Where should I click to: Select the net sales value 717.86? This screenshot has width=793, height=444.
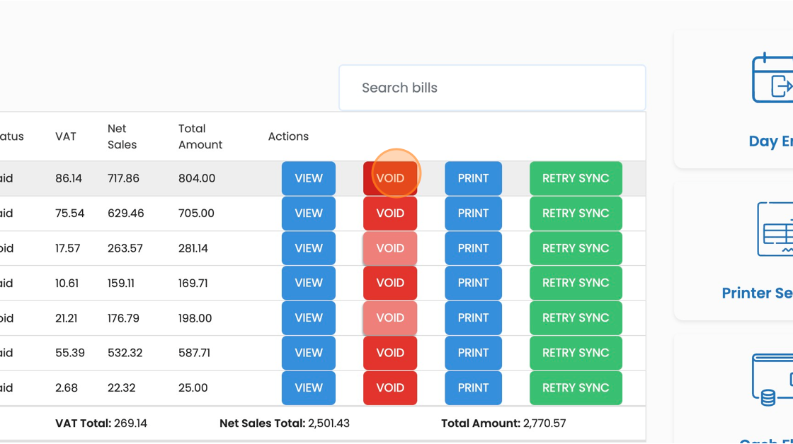coord(123,178)
